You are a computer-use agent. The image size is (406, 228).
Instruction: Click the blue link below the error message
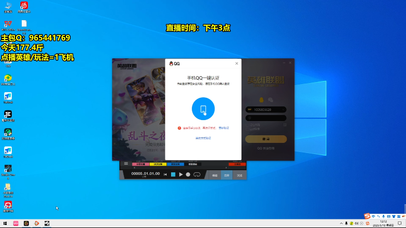point(203,138)
